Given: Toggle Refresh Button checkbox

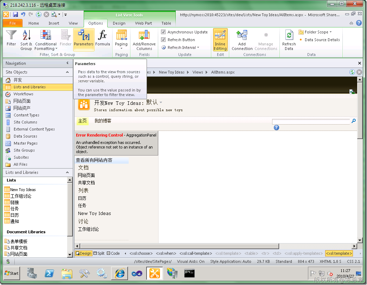Looking at the screenshot, I should 163,39.
